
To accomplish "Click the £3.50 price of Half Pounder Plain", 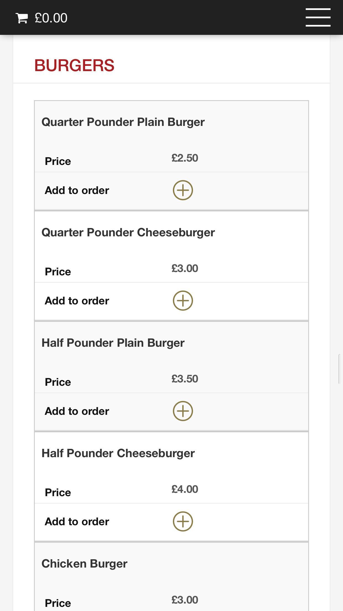I will (x=185, y=379).
